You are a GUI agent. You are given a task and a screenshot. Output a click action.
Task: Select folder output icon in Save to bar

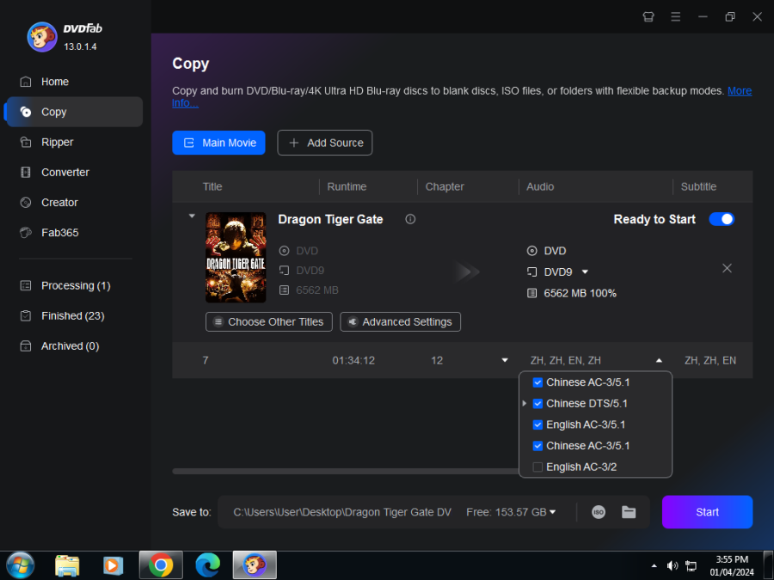point(629,512)
